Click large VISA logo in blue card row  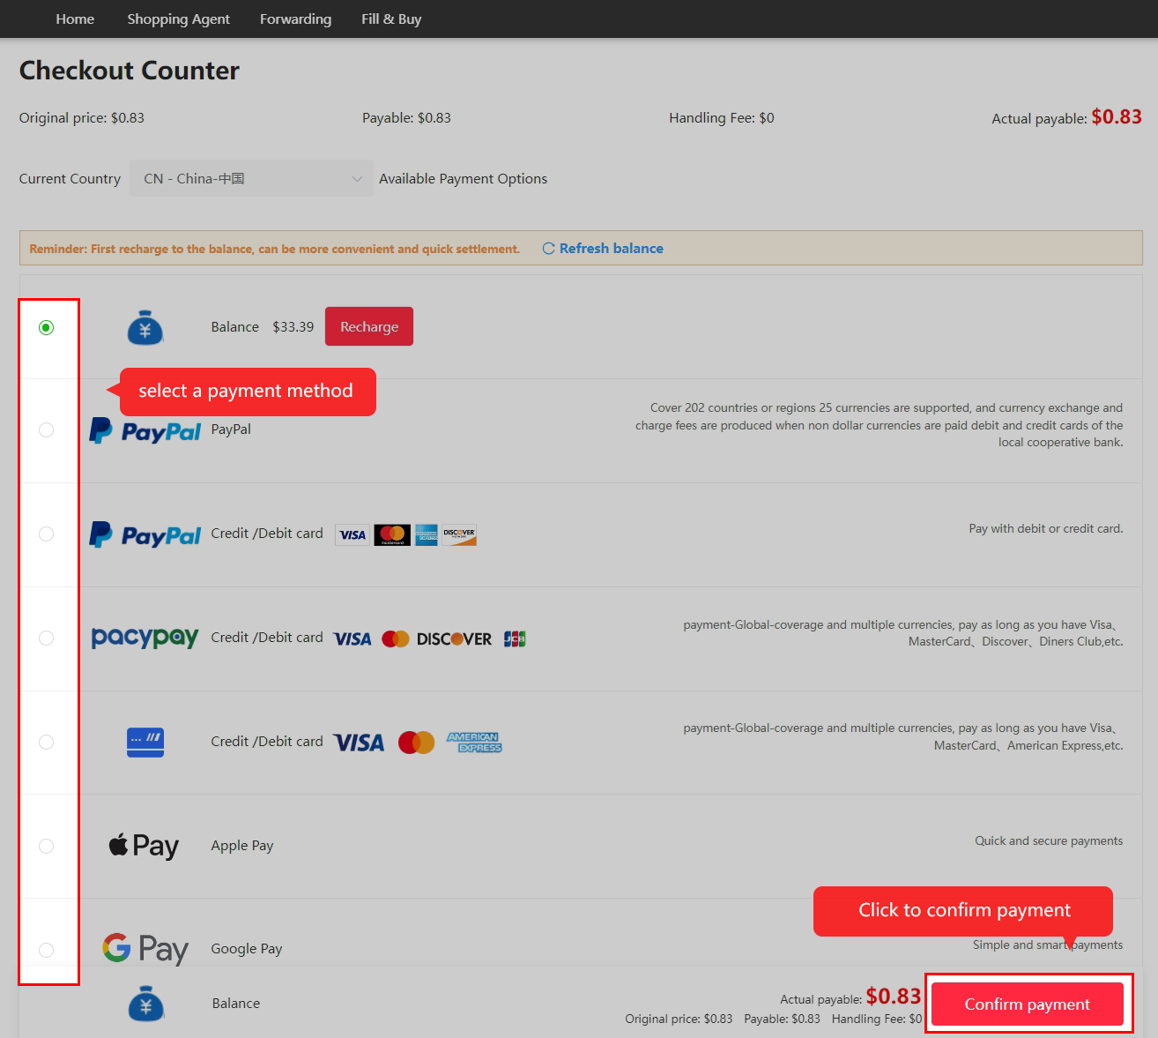click(359, 743)
